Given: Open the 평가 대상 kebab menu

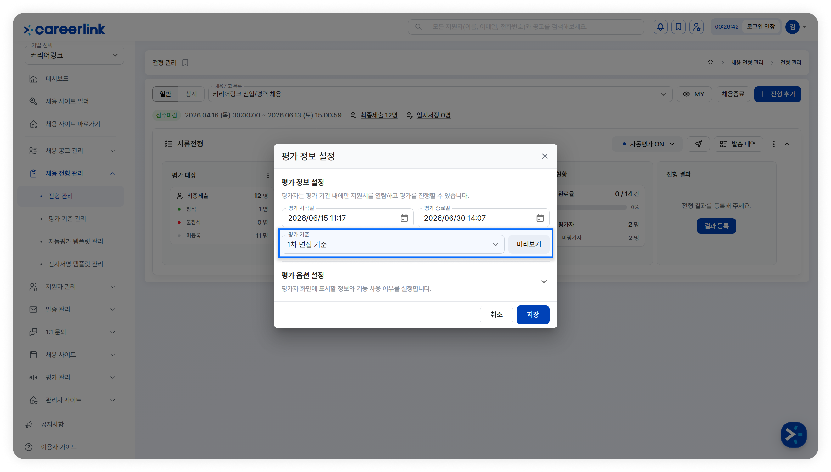Looking at the screenshot, I should (x=268, y=175).
